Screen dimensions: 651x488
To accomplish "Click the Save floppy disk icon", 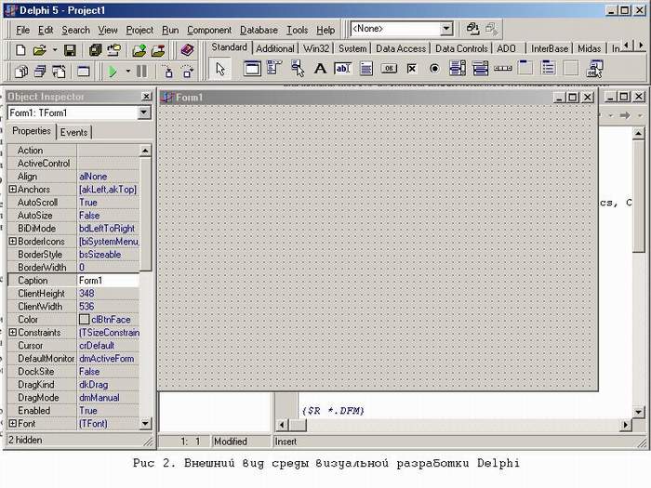I will pyautogui.click(x=70, y=50).
